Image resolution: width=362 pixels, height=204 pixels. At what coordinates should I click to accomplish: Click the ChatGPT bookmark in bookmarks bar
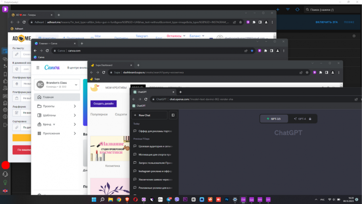coord(139,106)
